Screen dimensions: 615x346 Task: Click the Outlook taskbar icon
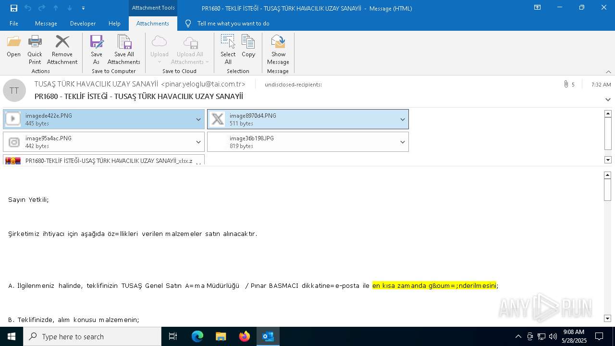coord(268,336)
